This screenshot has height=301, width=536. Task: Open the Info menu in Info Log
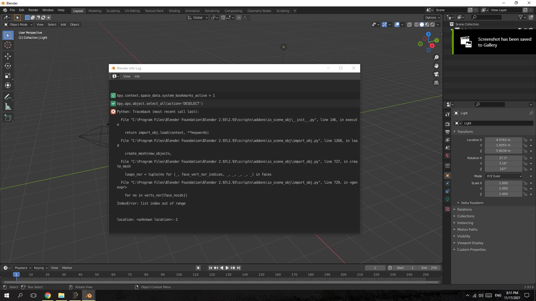137,76
